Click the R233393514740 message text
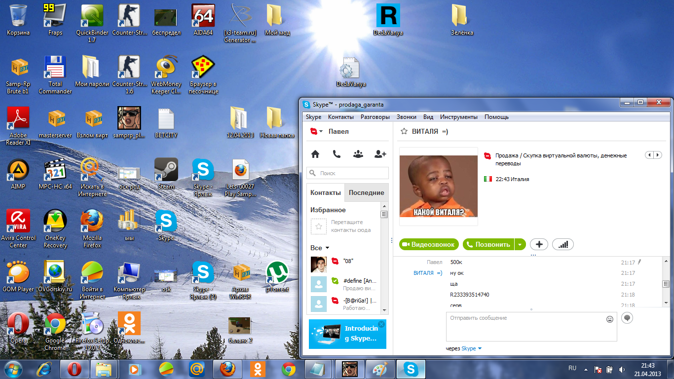The image size is (674, 379). coord(469,295)
